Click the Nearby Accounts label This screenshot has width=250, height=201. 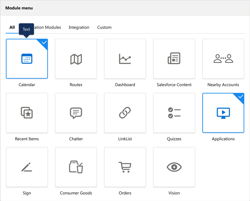click(x=223, y=85)
